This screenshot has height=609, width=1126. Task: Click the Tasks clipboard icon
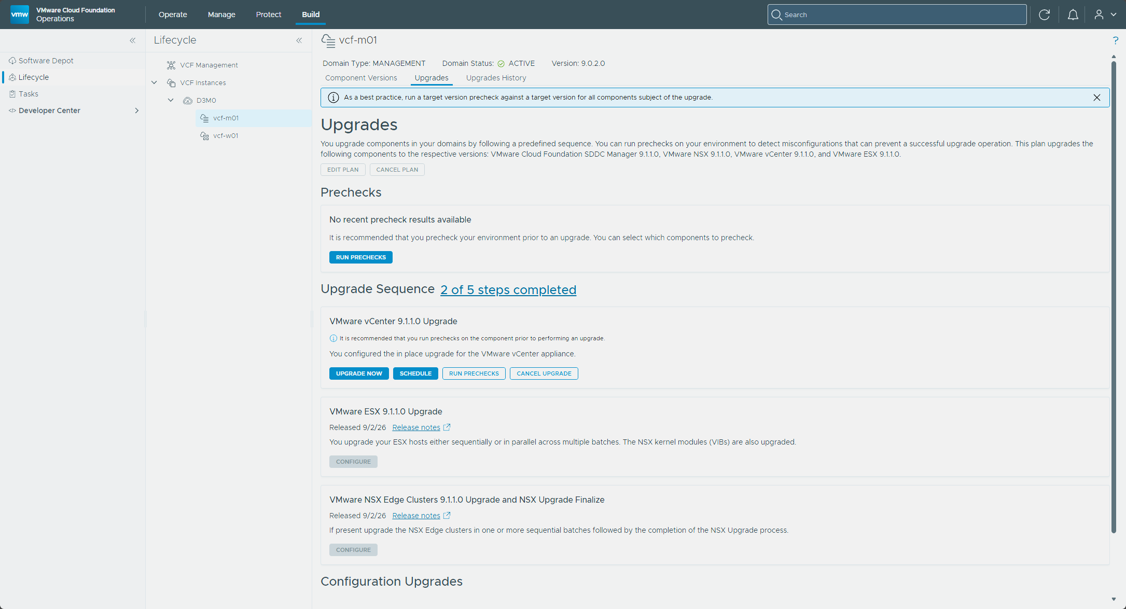pos(12,94)
